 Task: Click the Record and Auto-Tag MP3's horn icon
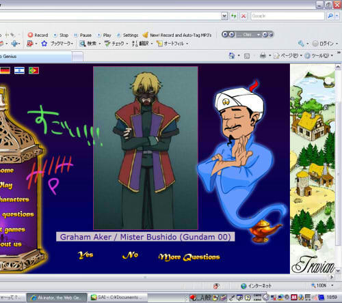[x=145, y=35]
